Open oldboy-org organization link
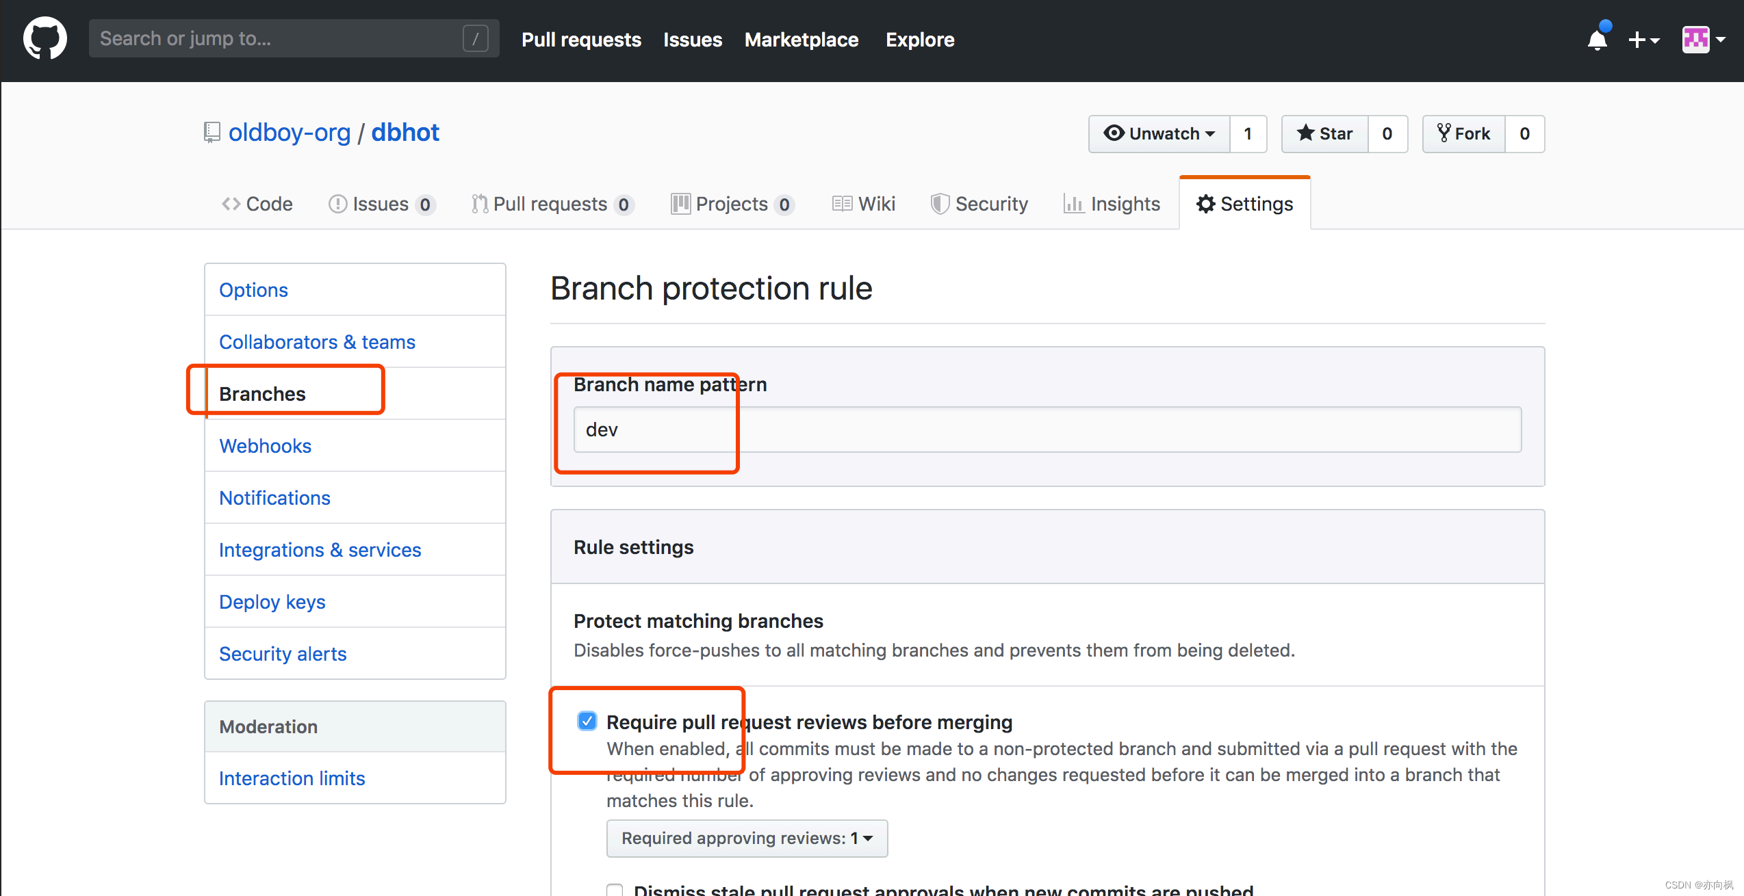 tap(290, 132)
